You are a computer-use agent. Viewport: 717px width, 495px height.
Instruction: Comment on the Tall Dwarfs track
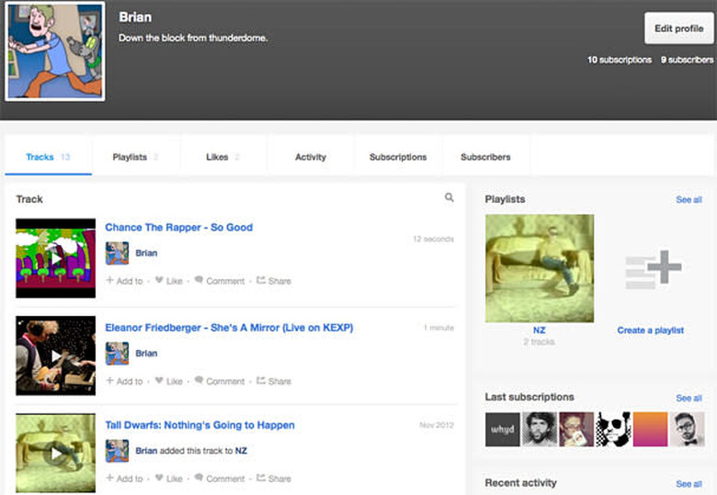(220, 478)
